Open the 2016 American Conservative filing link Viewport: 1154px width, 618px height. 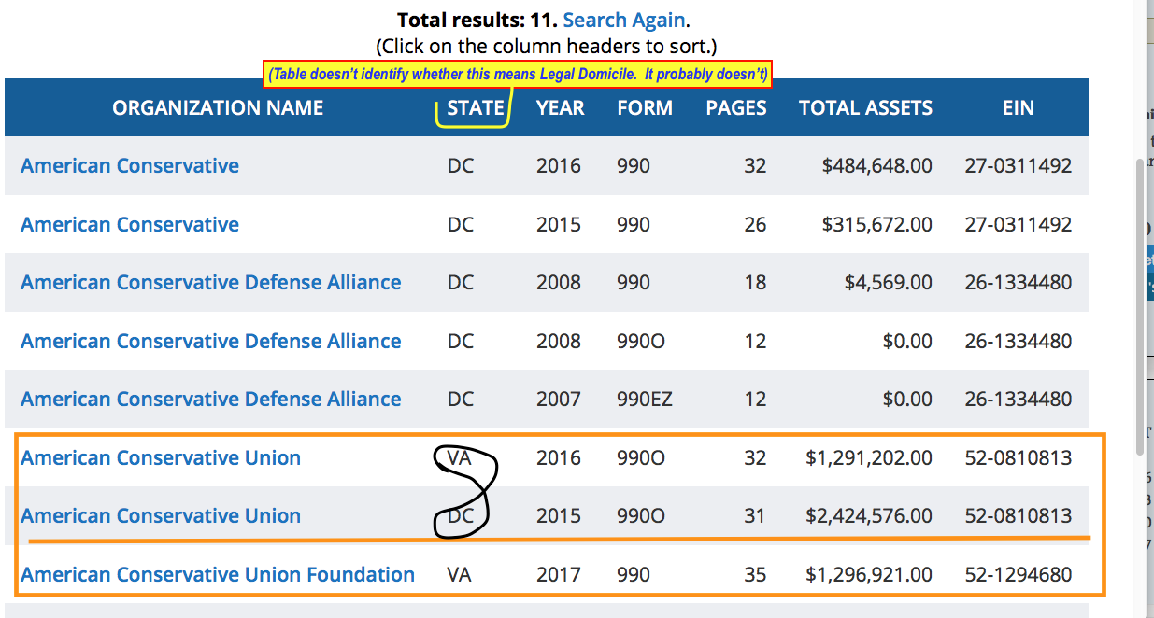point(130,166)
